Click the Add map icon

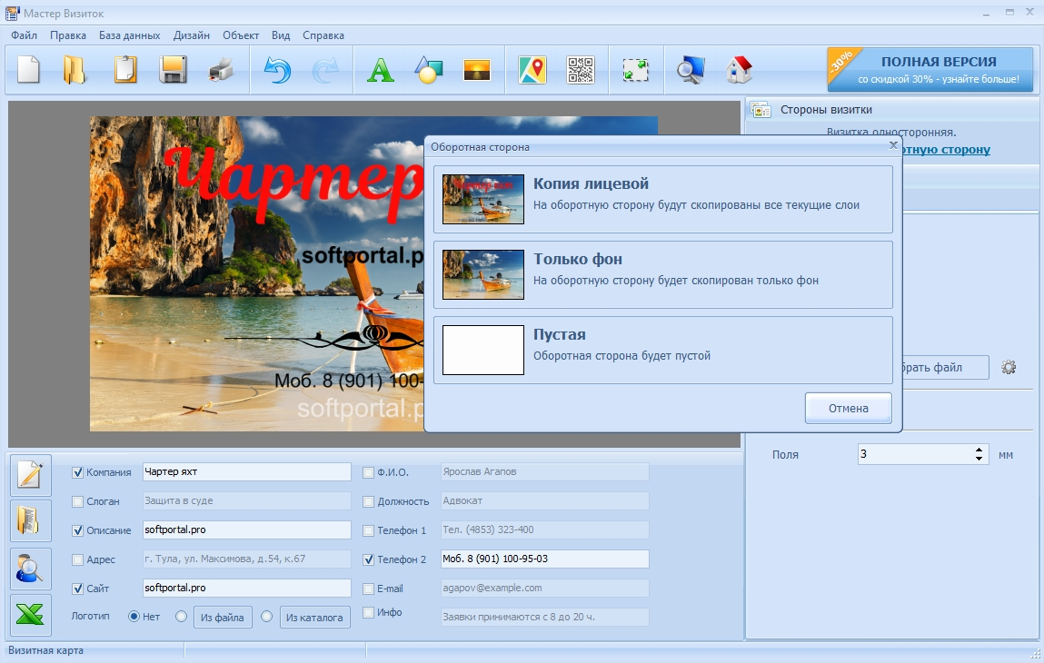(532, 70)
